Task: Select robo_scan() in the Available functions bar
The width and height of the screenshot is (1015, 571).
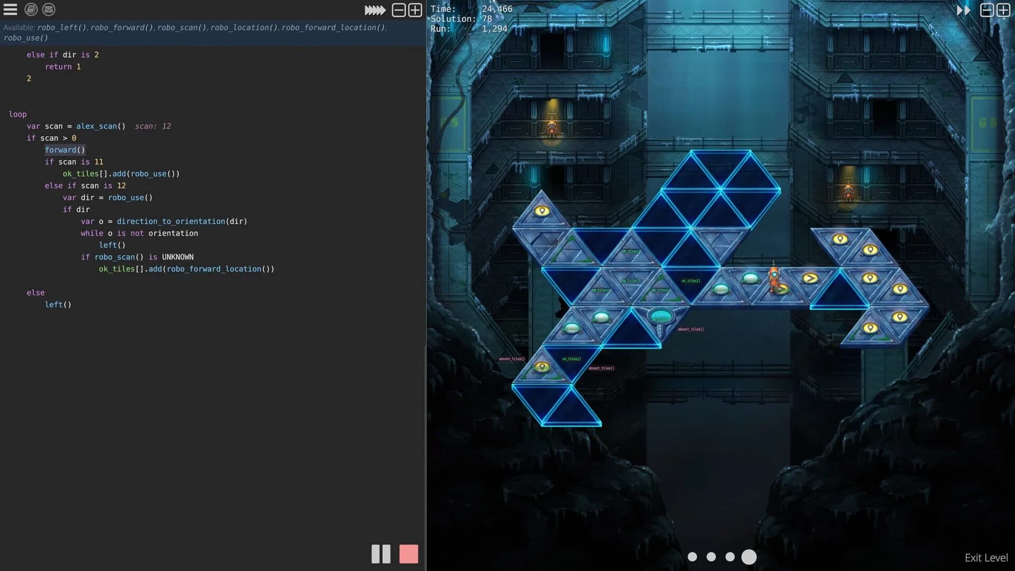Action: click(181, 27)
